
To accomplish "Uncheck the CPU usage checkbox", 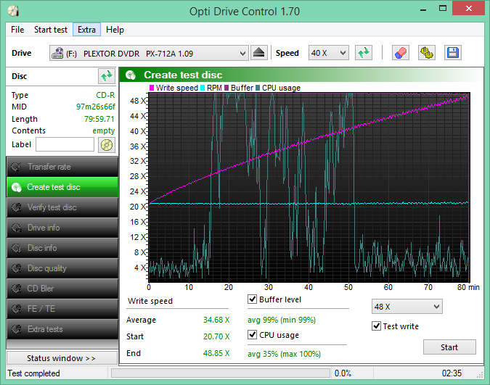I will click(252, 335).
